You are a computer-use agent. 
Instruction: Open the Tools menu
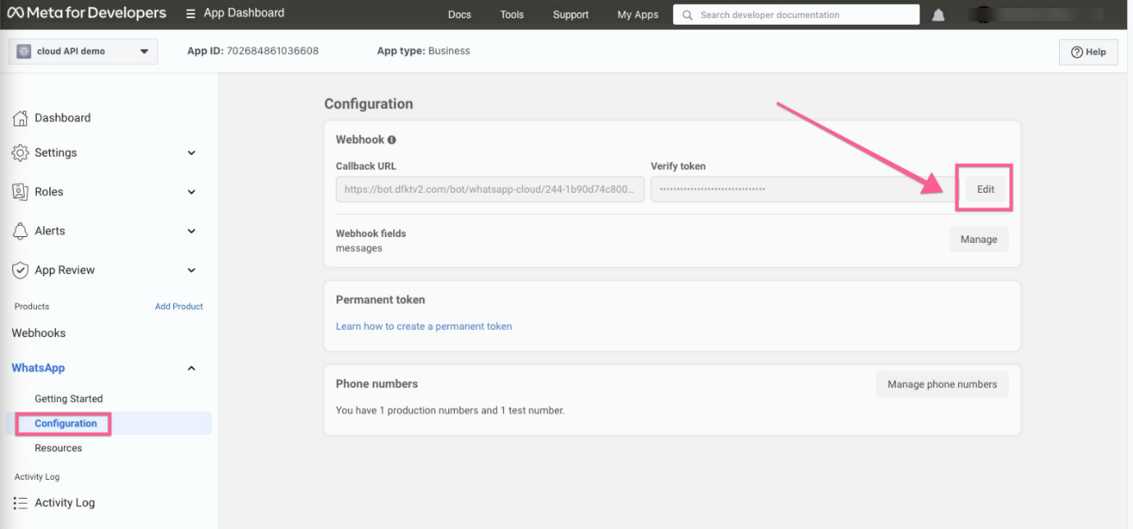coord(511,15)
